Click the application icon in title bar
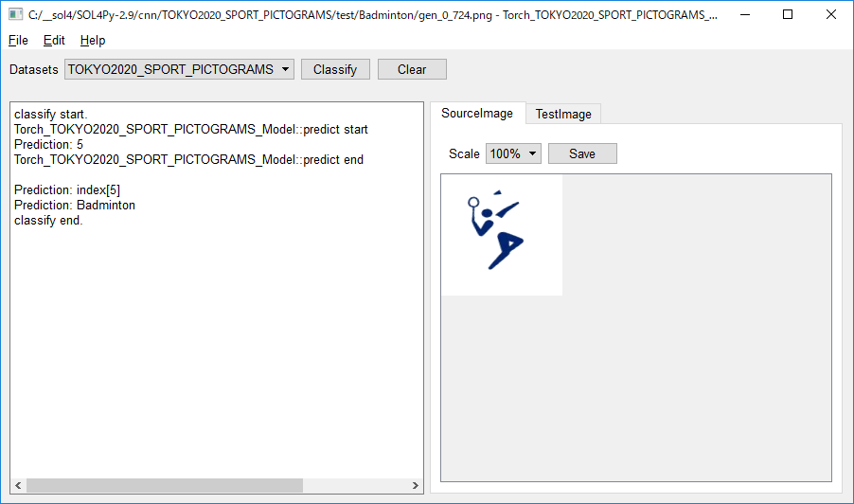 (15, 14)
